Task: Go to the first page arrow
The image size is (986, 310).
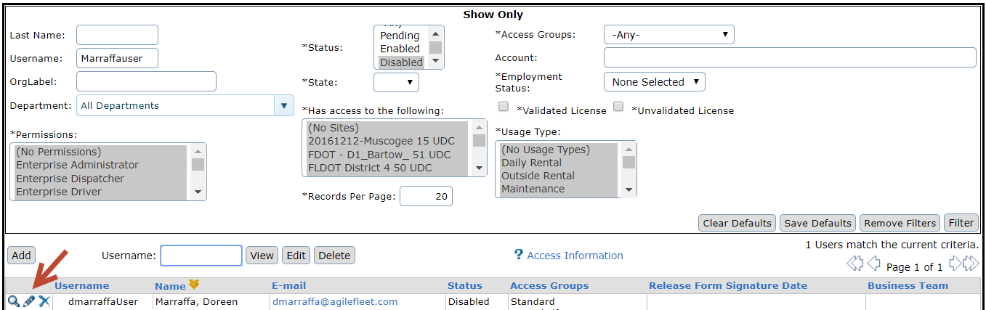Action: tap(855, 265)
